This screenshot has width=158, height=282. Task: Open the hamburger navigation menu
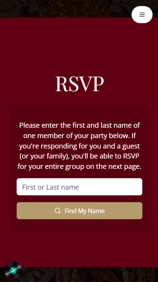[x=142, y=15]
